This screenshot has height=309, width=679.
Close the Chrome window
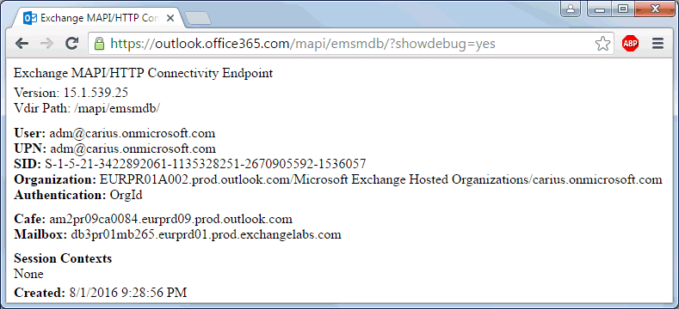coord(655,9)
